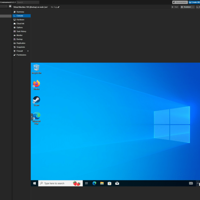Open File Explorer from the taskbar
This screenshot has height=200, width=200.
102,183
